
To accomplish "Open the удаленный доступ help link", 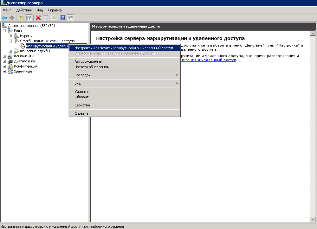I will tap(208, 60).
